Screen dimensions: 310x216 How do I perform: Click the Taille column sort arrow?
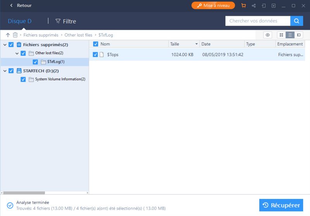click(196, 44)
